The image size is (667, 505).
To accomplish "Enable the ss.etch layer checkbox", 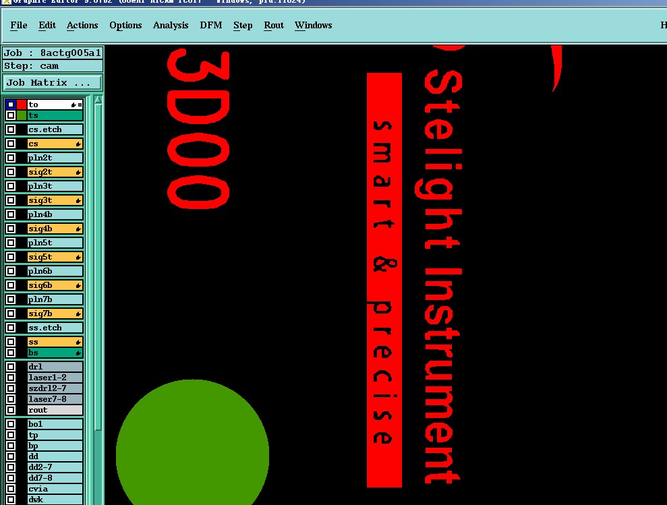I will pyautogui.click(x=11, y=328).
